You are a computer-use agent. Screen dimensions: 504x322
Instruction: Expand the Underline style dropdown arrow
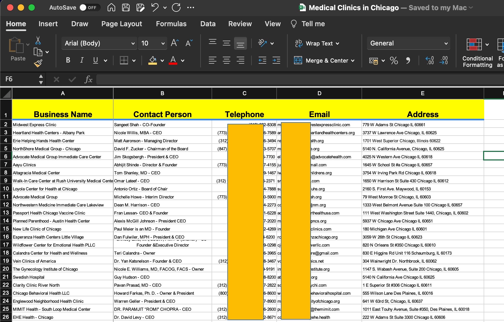click(106, 61)
